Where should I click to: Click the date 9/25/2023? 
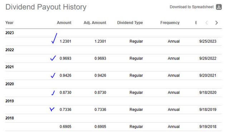pos(208,41)
